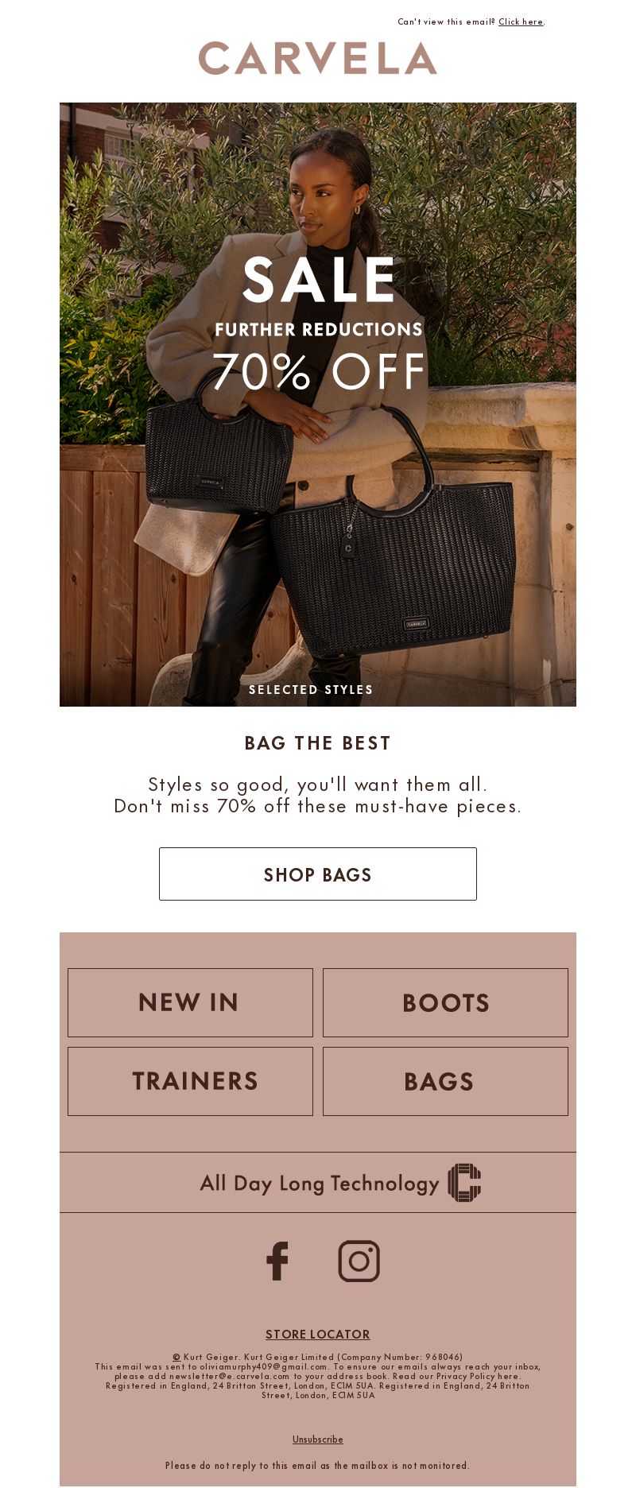The height and width of the screenshot is (1488, 636).
Task: Click the All Day Long Technology C logo
Action: (464, 1183)
